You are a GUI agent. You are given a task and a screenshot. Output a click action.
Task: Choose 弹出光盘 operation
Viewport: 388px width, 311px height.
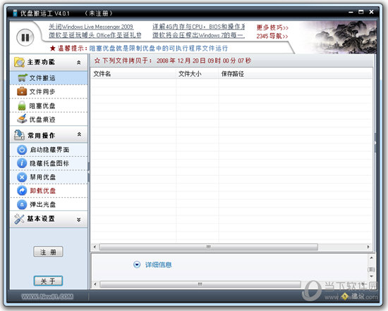pos(49,204)
